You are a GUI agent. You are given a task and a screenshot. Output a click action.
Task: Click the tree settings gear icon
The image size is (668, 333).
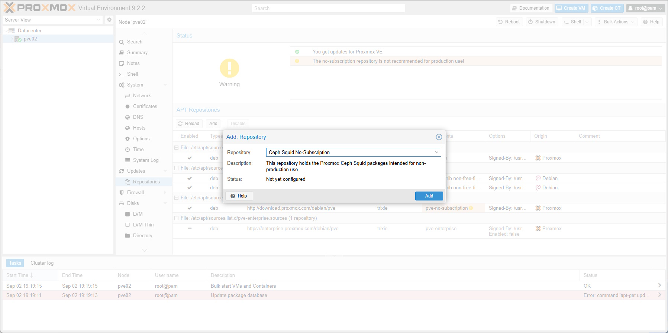[x=109, y=20]
